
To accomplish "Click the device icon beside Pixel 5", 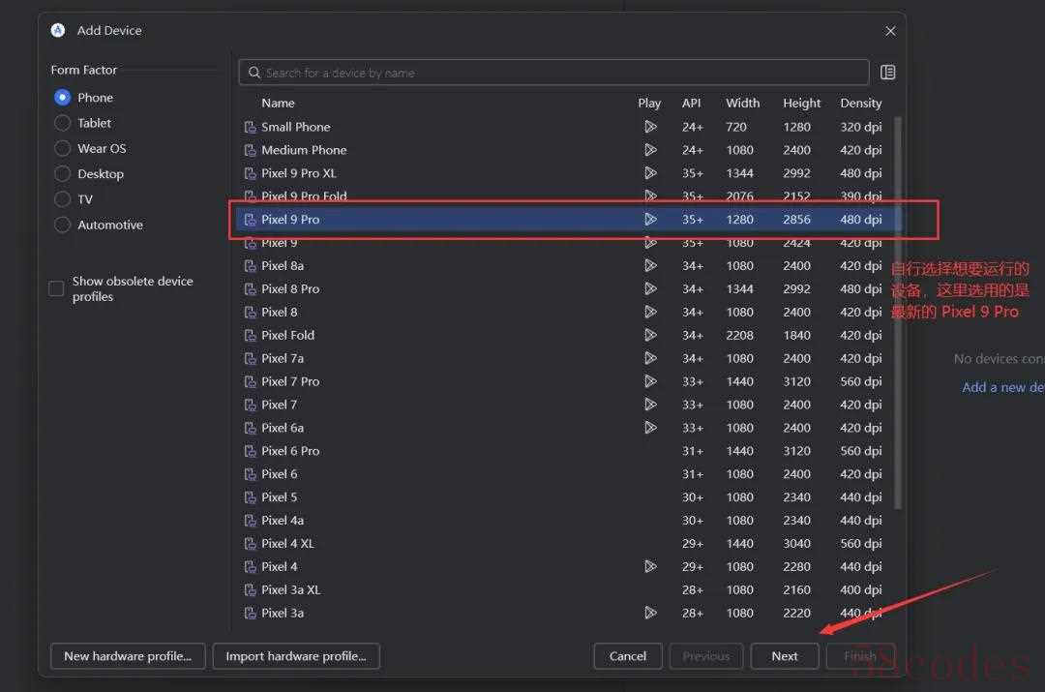I will click(250, 496).
